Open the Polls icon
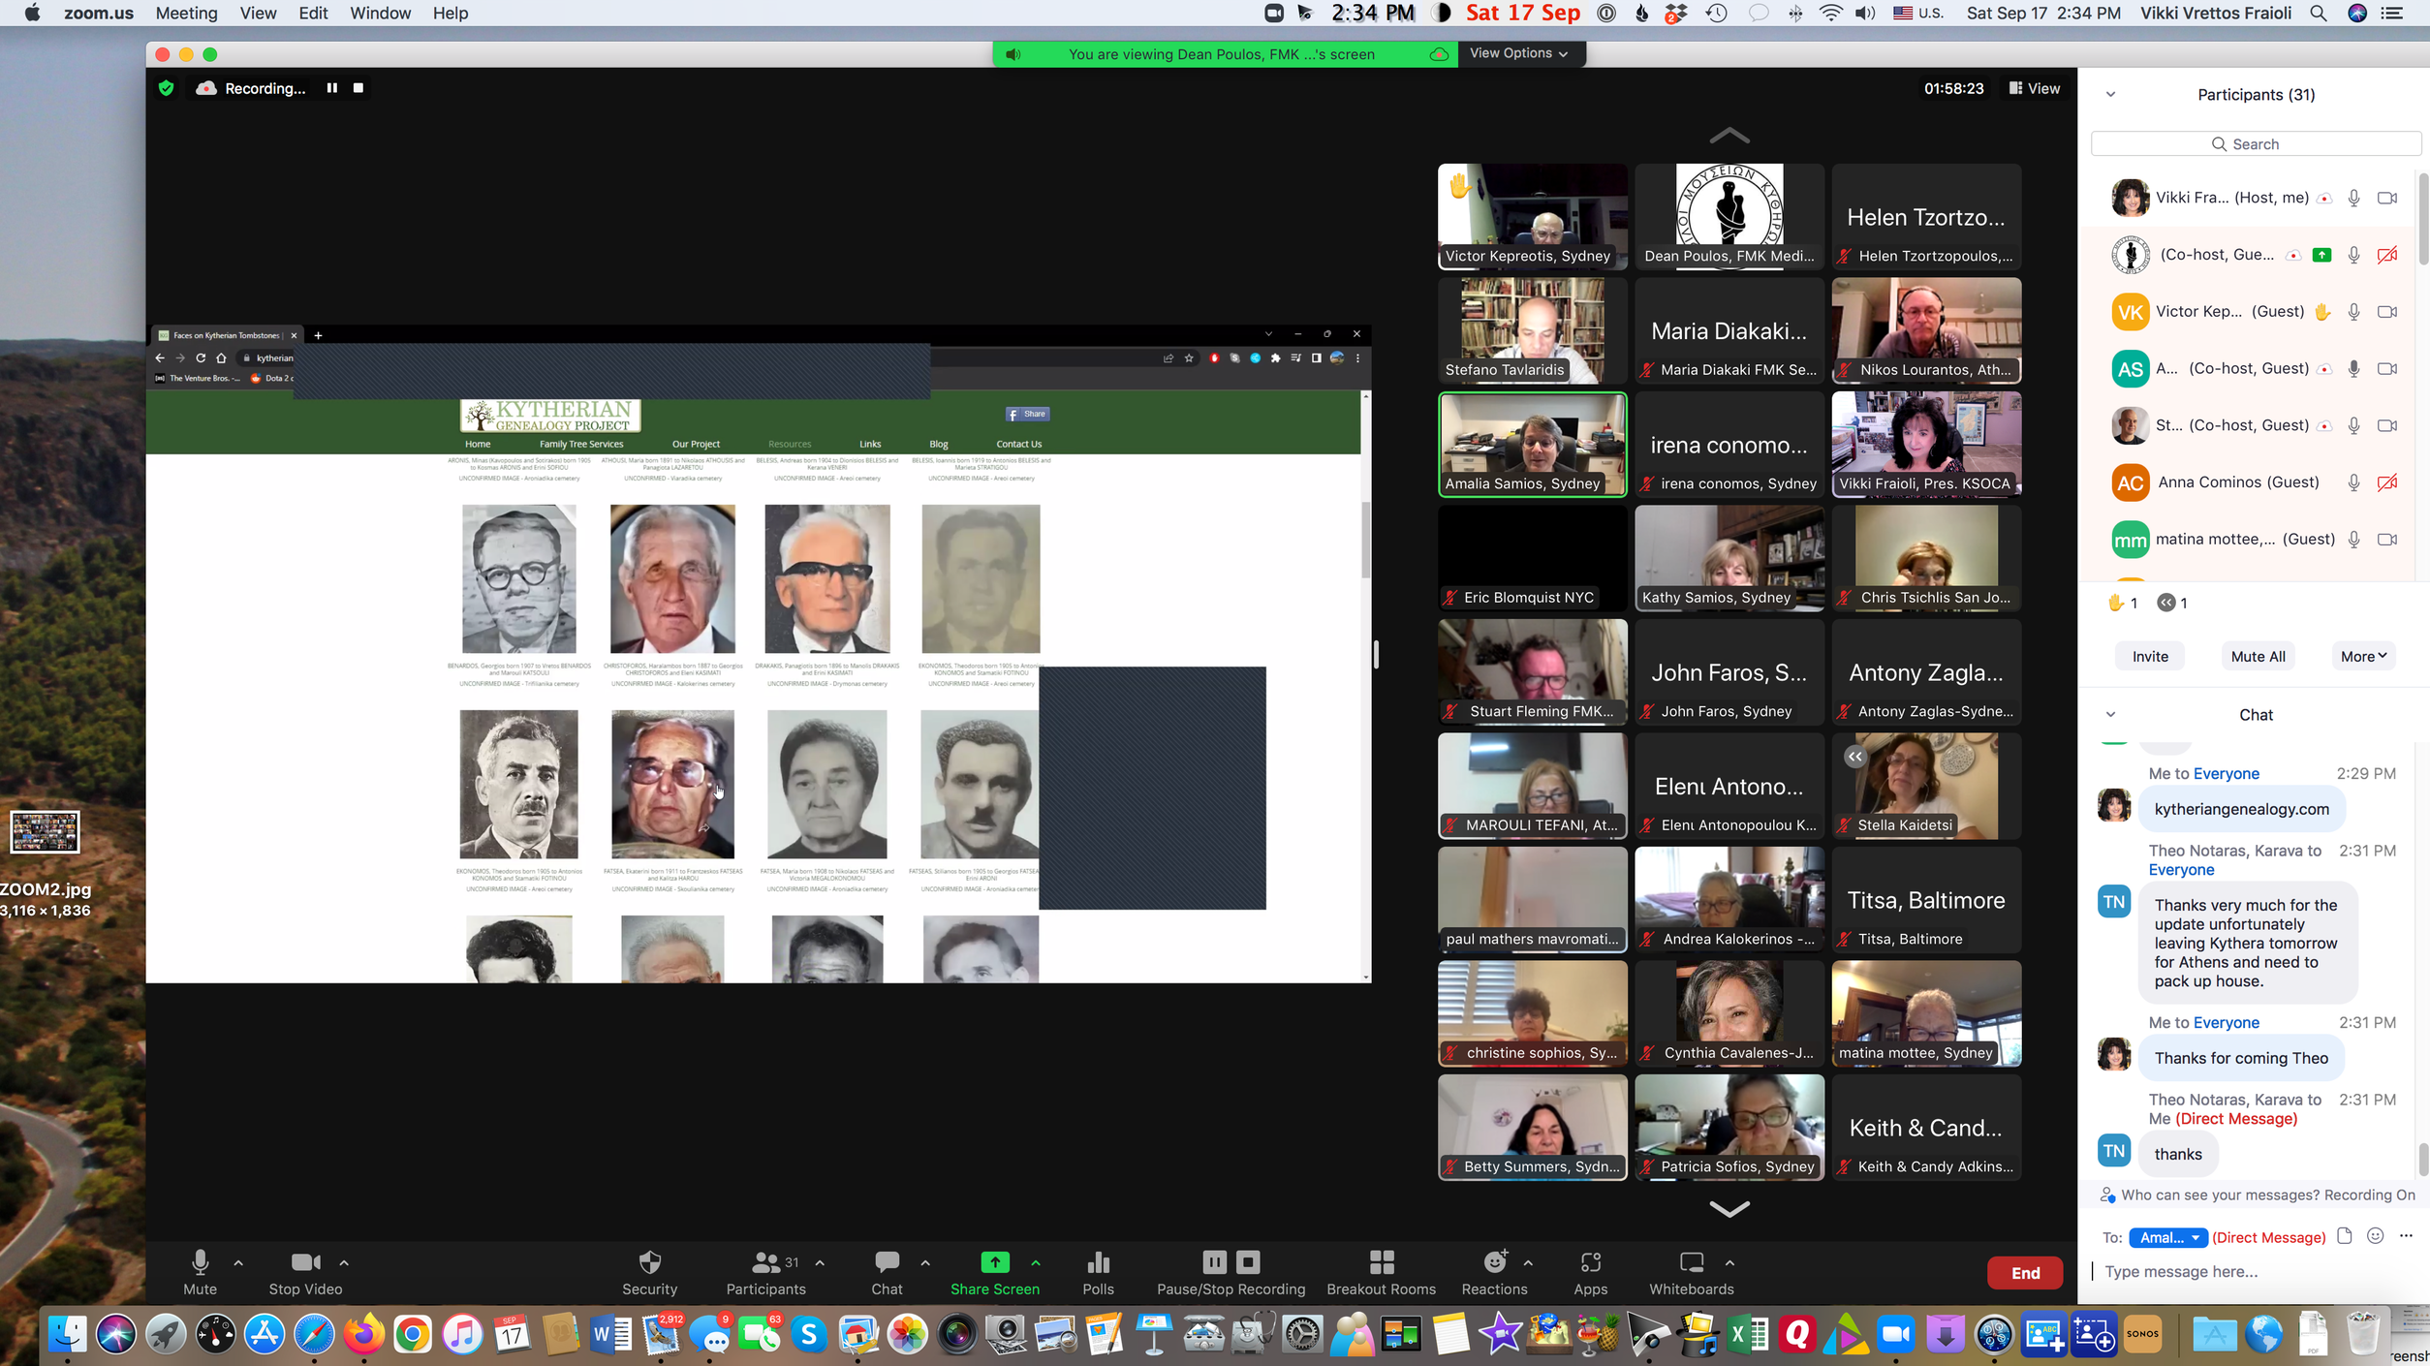The width and height of the screenshot is (2430, 1366). (1098, 1262)
